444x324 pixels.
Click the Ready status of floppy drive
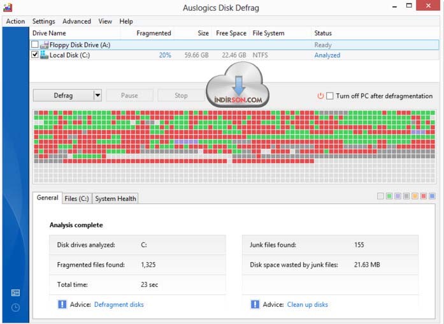[323, 45]
